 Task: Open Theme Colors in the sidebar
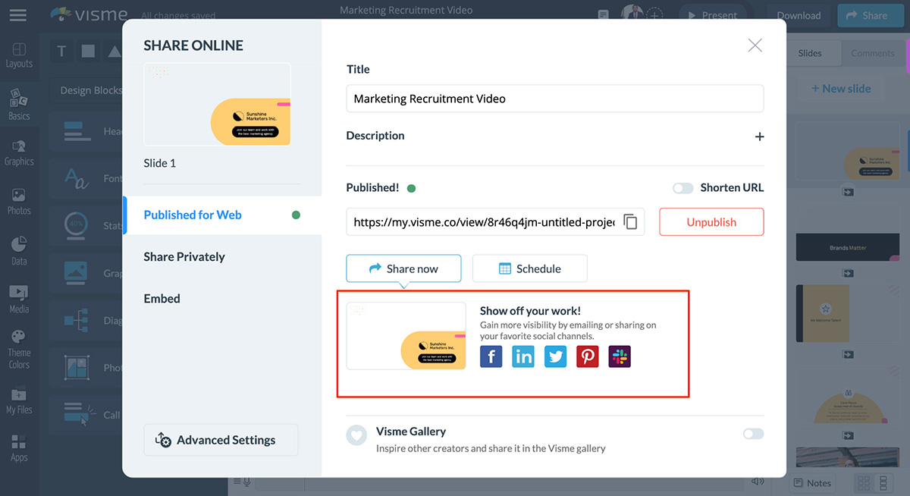pyautogui.click(x=19, y=349)
